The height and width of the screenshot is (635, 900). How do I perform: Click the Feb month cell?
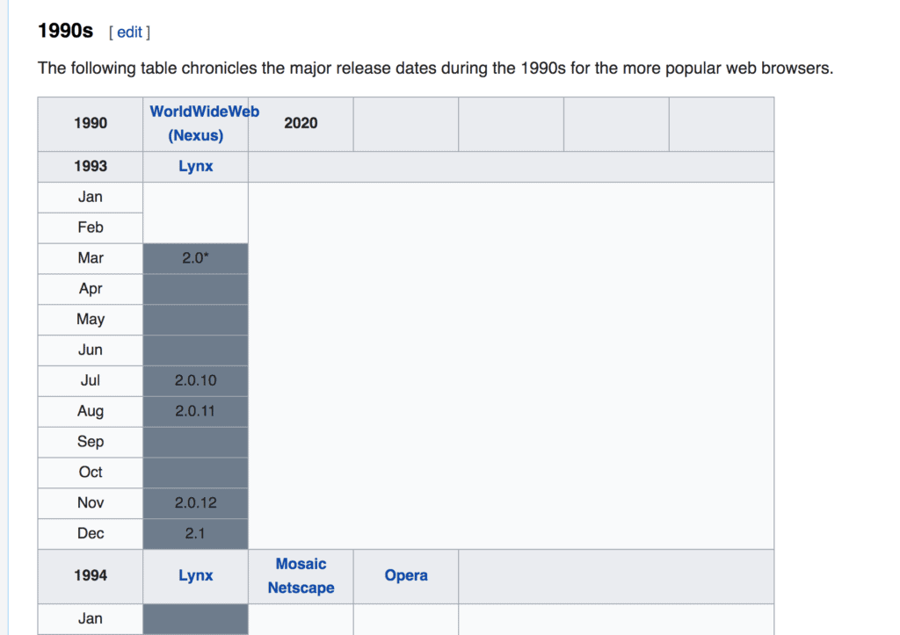[91, 227]
